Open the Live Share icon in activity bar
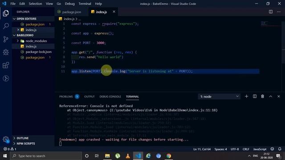Image resolution: width=285 pixels, height=160 pixels. click(x=6, y=78)
